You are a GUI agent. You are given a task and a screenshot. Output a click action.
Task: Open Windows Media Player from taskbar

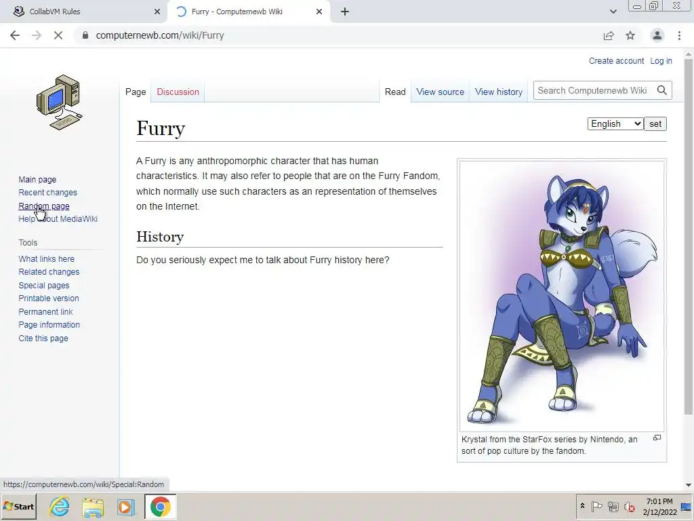[125, 507]
